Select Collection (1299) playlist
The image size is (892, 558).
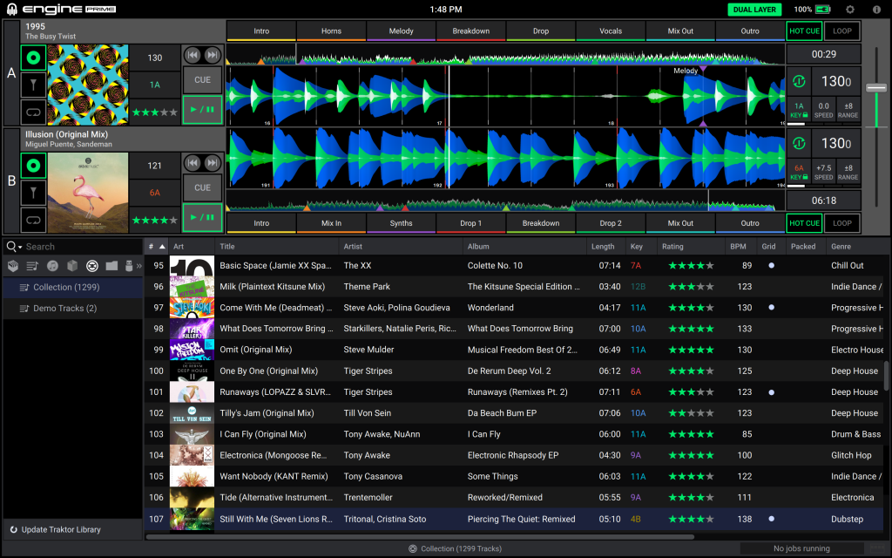tap(73, 288)
